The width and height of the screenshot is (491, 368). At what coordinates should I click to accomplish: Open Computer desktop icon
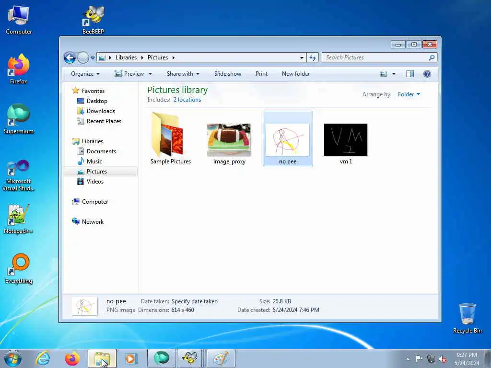[19, 20]
